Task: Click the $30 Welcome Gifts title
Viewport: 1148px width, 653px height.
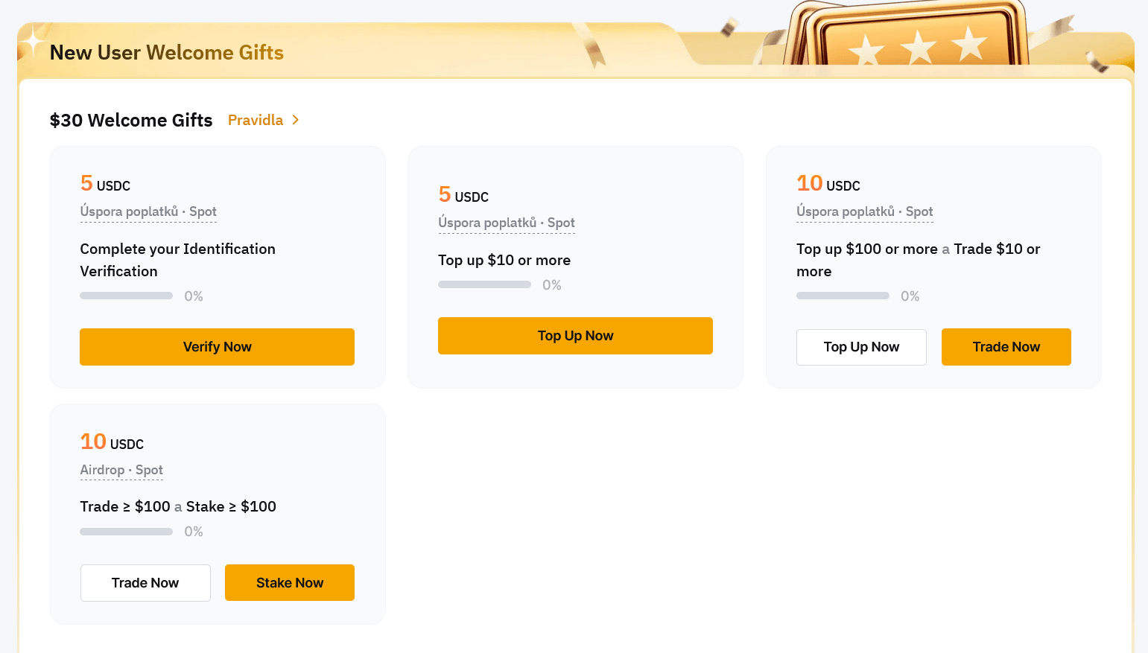Action: pos(131,121)
